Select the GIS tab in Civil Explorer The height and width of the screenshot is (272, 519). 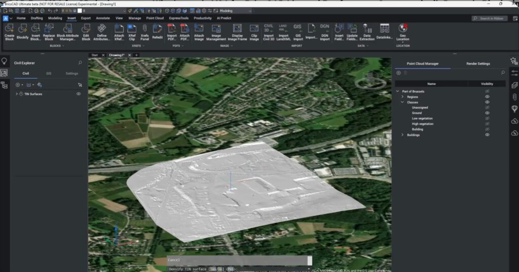tap(49, 74)
